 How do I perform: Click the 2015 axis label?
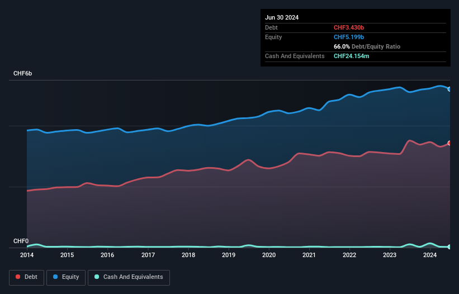[67, 255]
